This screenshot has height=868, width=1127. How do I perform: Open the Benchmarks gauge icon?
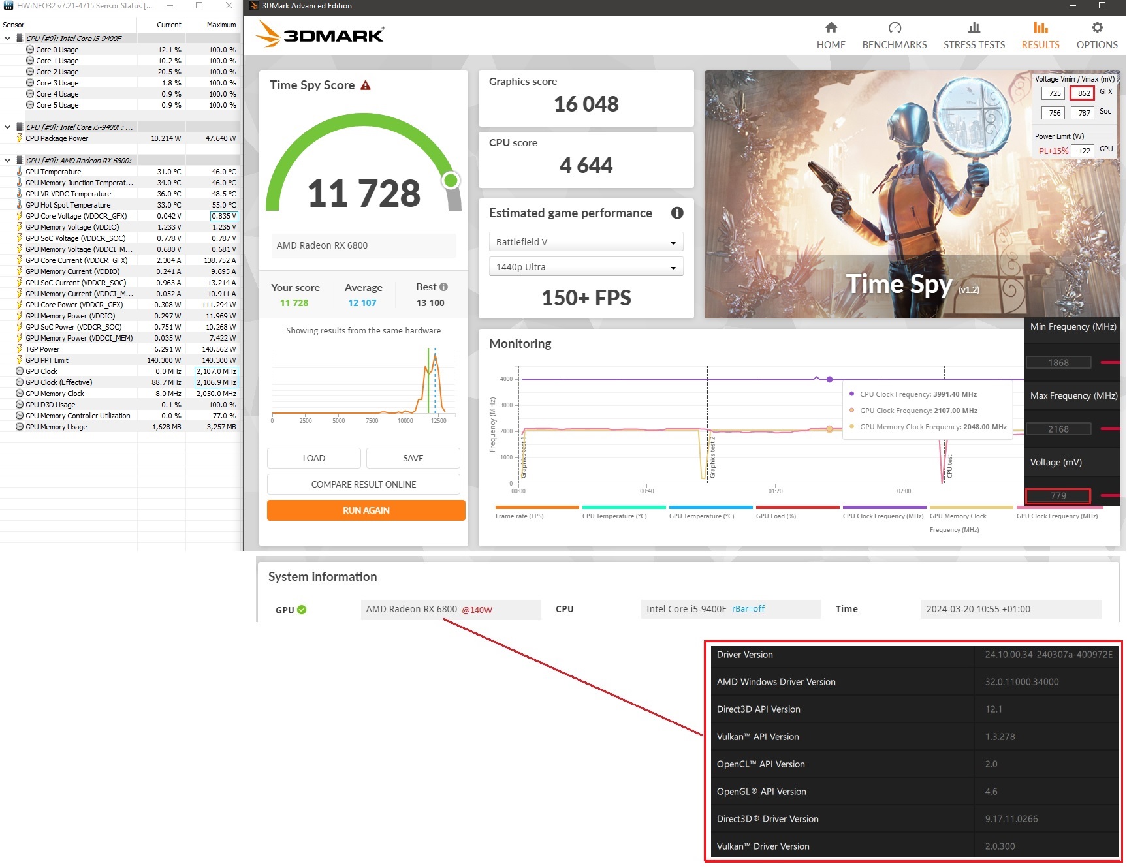pos(895,27)
